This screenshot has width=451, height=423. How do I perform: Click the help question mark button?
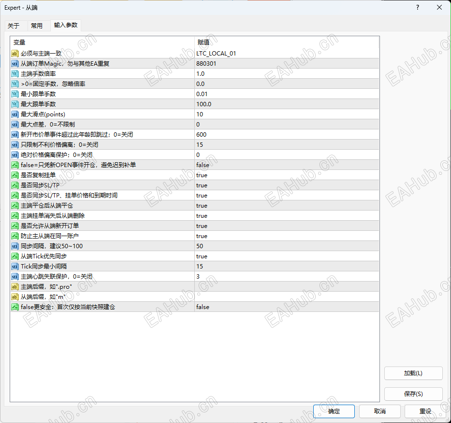tap(418, 7)
